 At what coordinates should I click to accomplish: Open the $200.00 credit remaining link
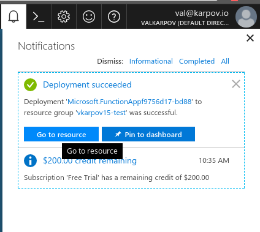click(x=90, y=160)
